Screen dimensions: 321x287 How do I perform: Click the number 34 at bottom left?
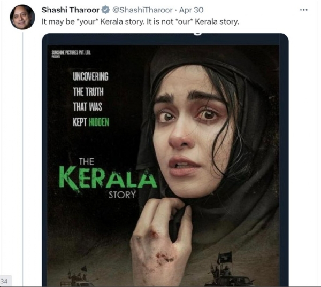coord(5,281)
